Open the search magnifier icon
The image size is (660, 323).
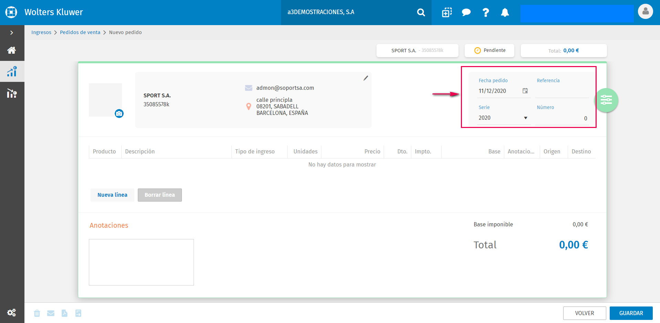tap(421, 12)
